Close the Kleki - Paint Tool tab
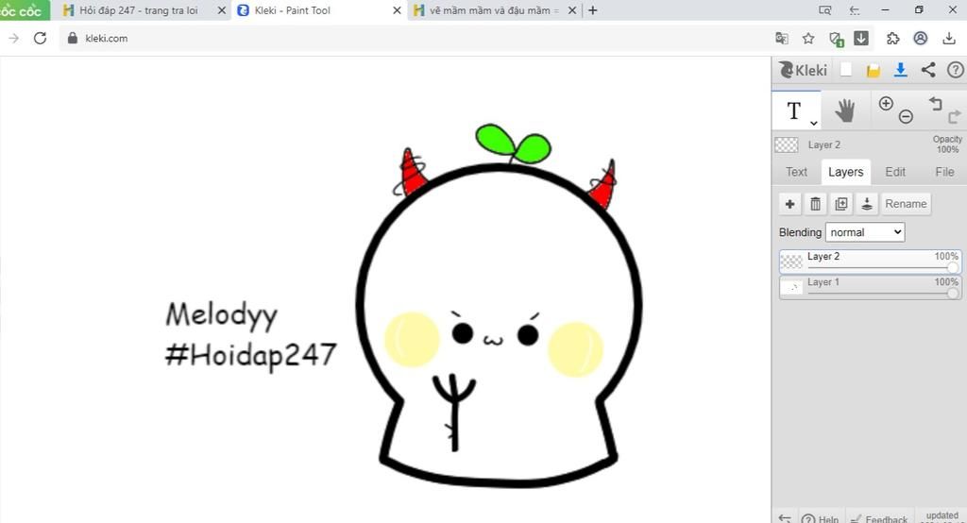 (x=397, y=10)
